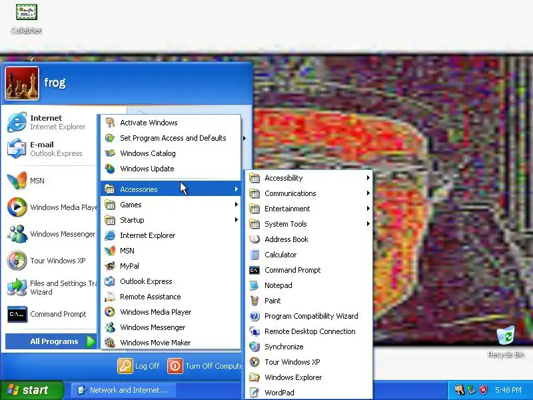Open WordPad from Accessories
Screen dimensions: 533x400
point(308,393)
